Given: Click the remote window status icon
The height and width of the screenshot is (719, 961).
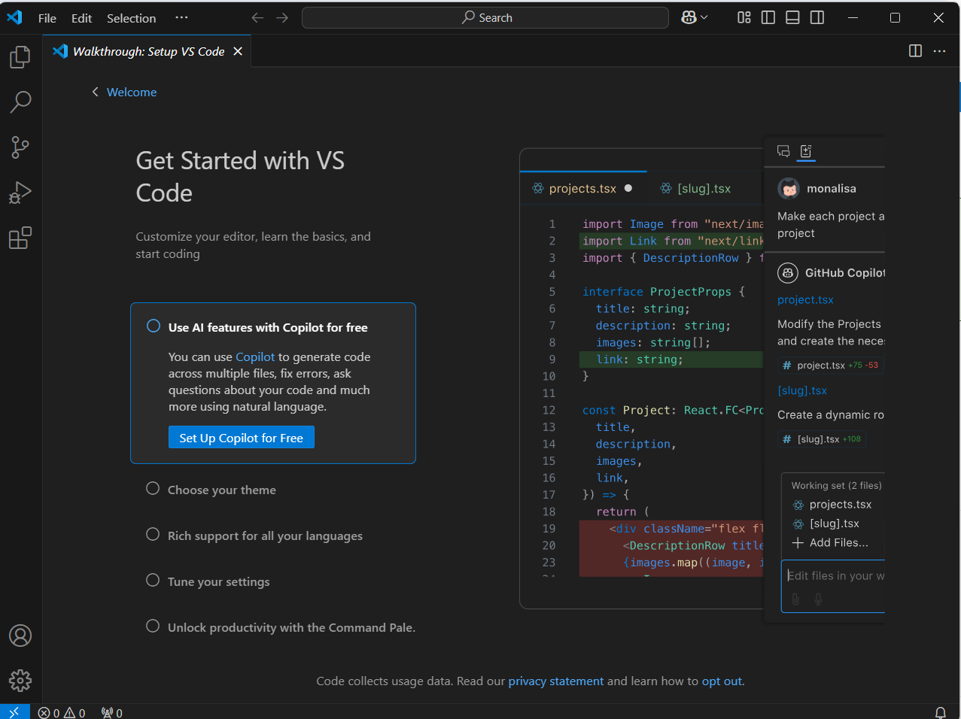Looking at the screenshot, I should click(x=14, y=712).
